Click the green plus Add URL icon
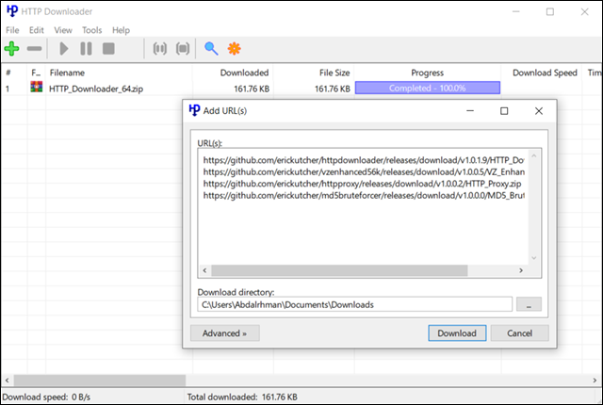This screenshot has height=405, width=603. tap(11, 48)
